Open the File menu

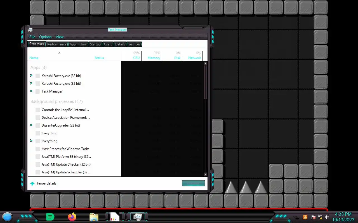32,37
